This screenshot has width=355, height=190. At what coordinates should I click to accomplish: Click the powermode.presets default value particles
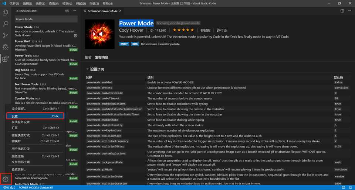pos(341,88)
